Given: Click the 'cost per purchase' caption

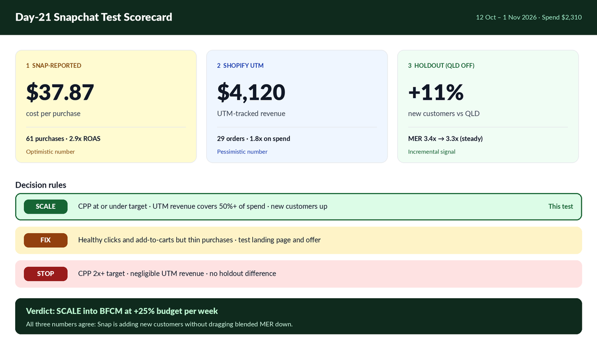Looking at the screenshot, I should pyautogui.click(x=53, y=113).
